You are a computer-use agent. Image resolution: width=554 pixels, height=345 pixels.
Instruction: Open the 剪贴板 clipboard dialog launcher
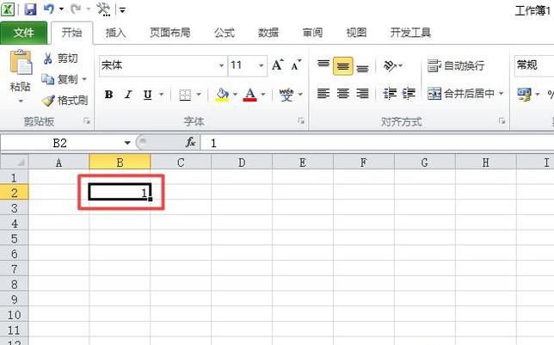(x=87, y=121)
